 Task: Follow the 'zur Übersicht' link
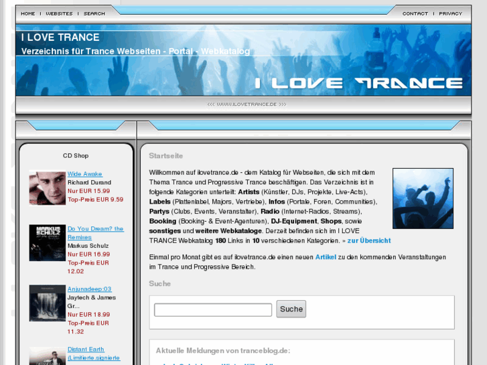click(x=369, y=240)
